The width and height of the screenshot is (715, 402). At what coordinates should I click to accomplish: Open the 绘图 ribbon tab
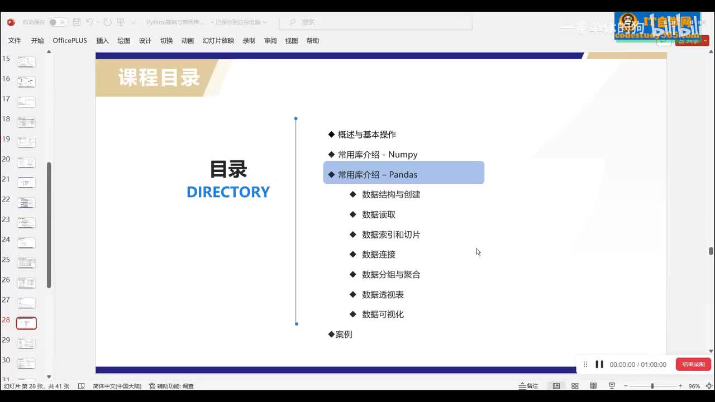pos(123,41)
